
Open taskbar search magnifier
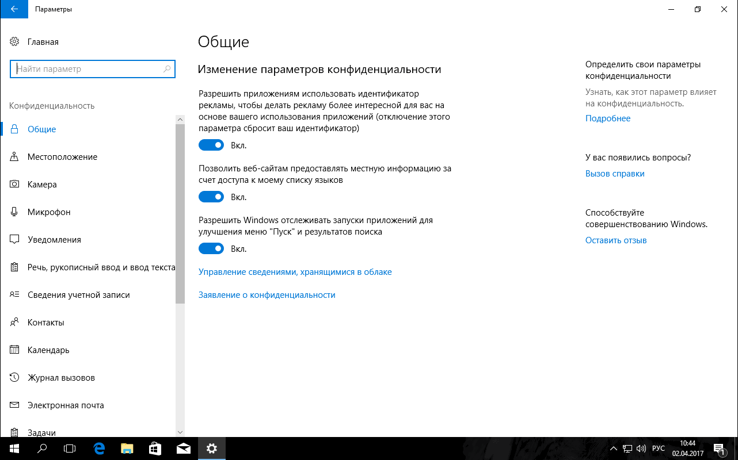click(x=42, y=448)
